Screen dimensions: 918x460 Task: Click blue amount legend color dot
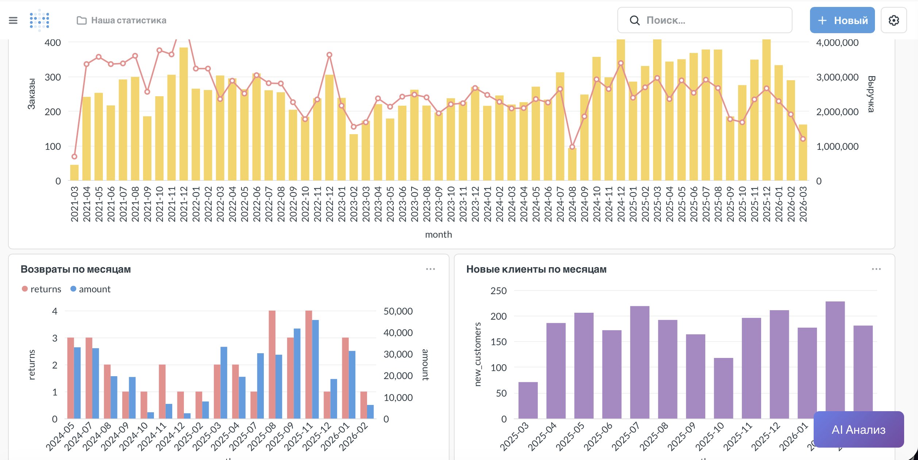click(73, 289)
